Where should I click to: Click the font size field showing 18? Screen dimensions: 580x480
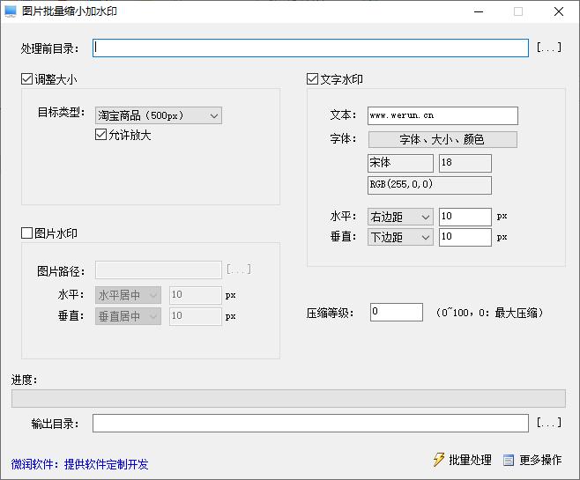[465, 163]
